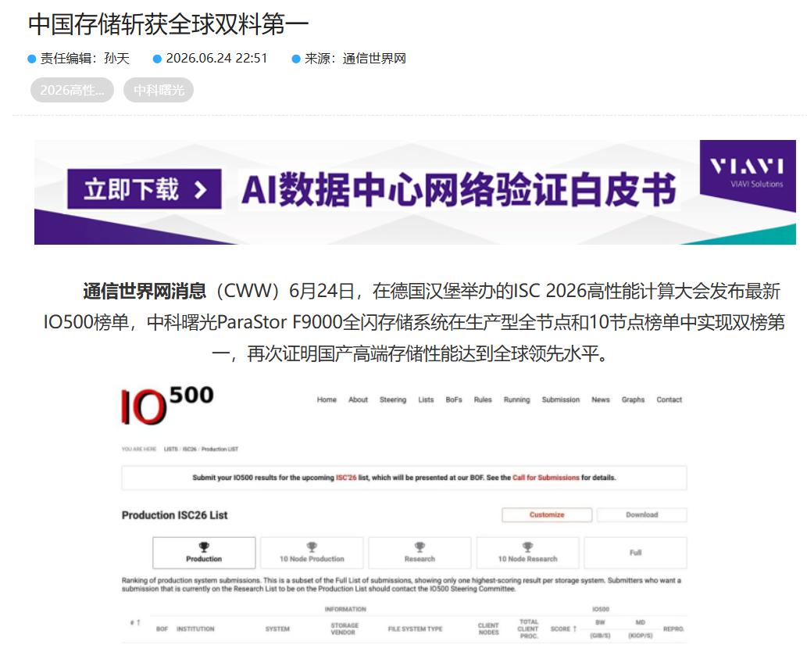Open the Home nav item
The height and width of the screenshot is (645, 807).
tap(327, 400)
